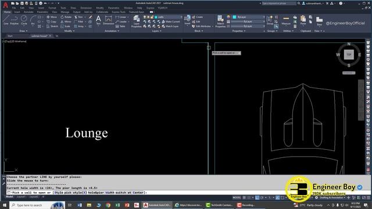Viewport: 372px width, 209px height.
Task: Click Create block button
Action: (x=198, y=17)
